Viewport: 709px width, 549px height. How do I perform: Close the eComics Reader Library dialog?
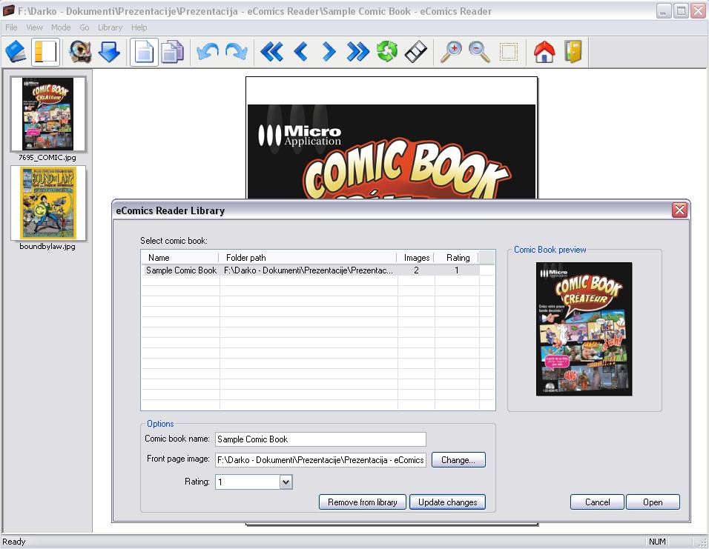679,210
